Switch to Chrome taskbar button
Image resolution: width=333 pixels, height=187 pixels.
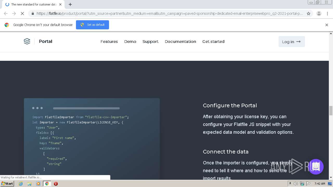click(47, 184)
